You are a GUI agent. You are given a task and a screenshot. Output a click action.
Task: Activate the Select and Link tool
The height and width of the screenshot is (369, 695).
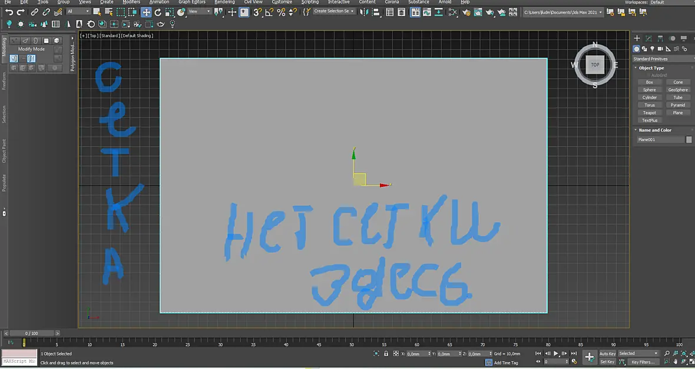[35, 12]
